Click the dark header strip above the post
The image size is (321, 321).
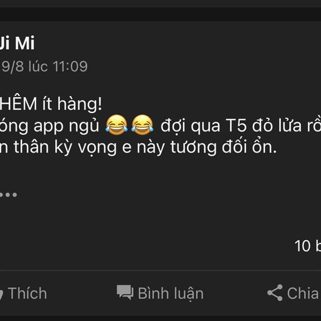coord(160,14)
